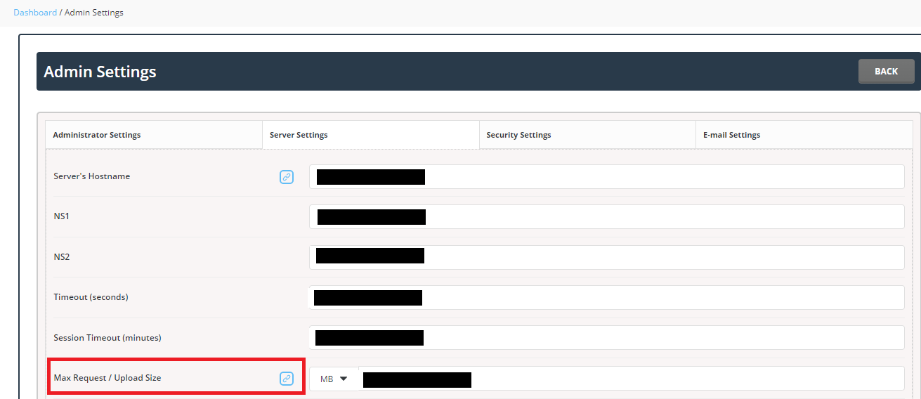
Task: Follow the Dashboard breadcrumb link
Action: coord(35,13)
